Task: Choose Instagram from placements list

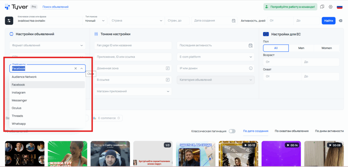Action: pyautogui.click(x=19, y=93)
